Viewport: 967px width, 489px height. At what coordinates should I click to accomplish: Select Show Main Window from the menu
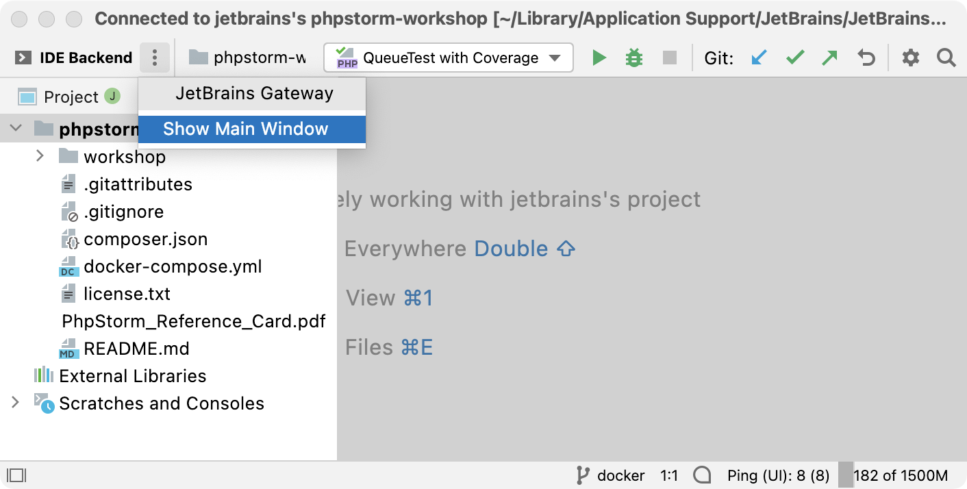pyautogui.click(x=247, y=129)
